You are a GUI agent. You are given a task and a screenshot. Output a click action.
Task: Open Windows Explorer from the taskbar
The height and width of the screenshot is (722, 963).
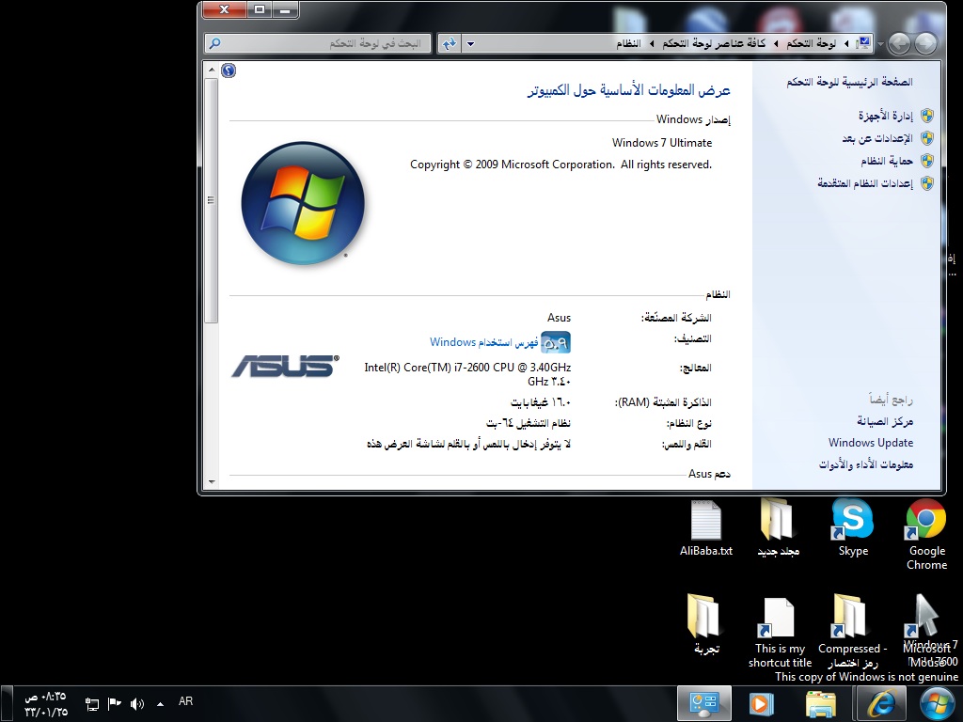pos(820,703)
